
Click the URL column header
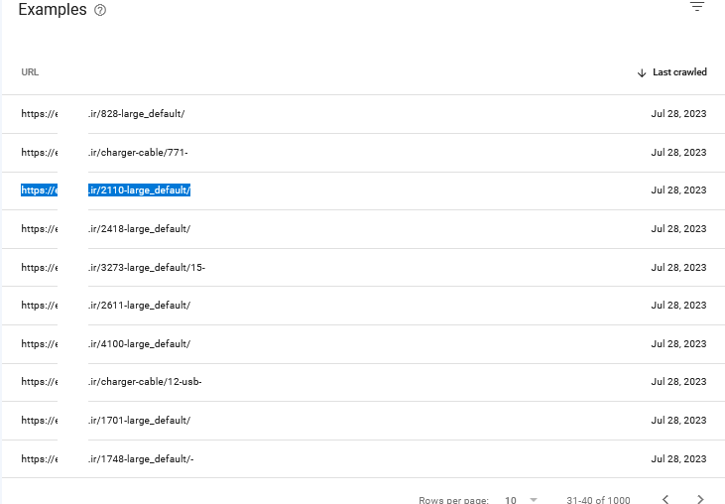click(x=30, y=72)
